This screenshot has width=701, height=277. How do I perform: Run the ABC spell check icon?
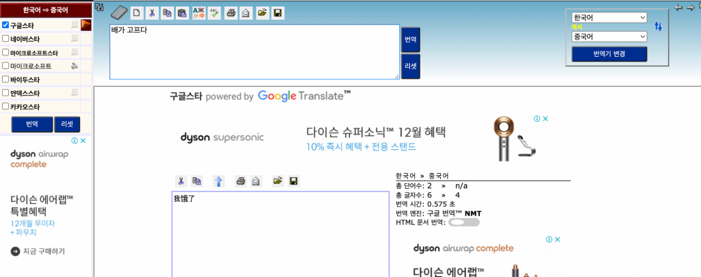(214, 14)
